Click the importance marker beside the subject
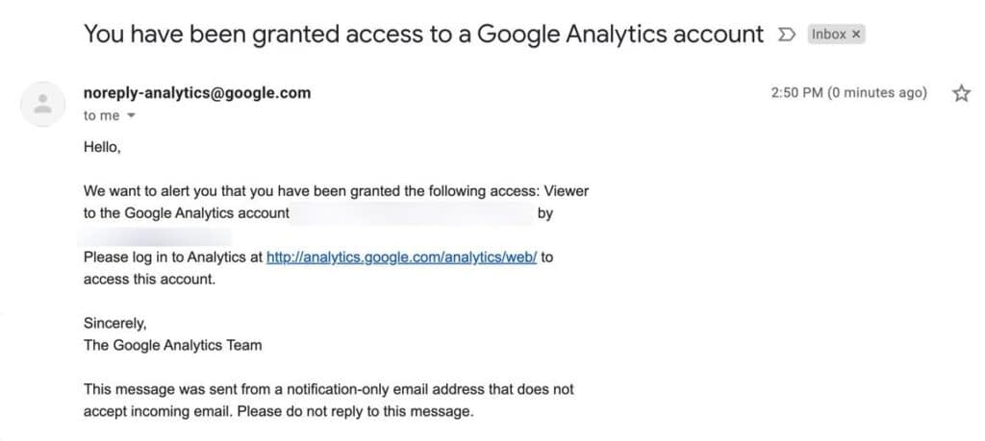This screenshot has height=441, width=985. coord(786,35)
